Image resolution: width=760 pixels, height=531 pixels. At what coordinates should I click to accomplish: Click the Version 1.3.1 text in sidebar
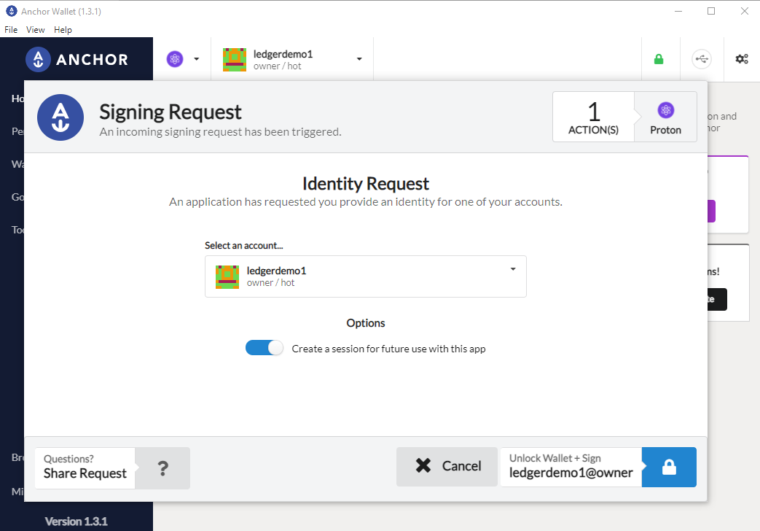pyautogui.click(x=76, y=522)
